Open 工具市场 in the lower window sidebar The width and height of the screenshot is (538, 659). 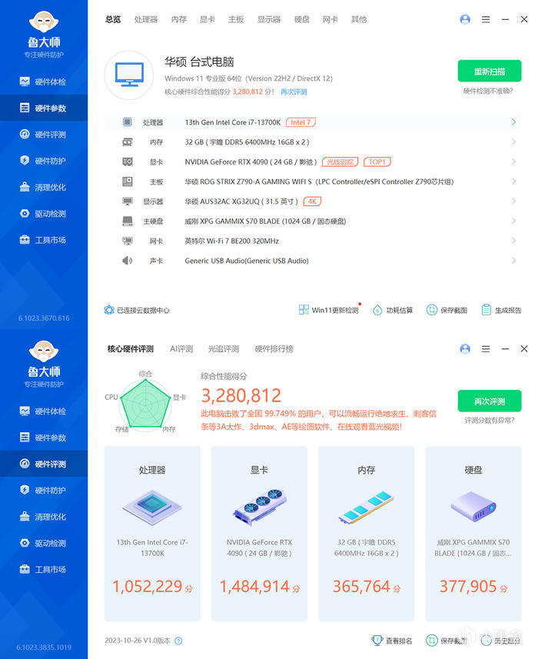(44, 570)
